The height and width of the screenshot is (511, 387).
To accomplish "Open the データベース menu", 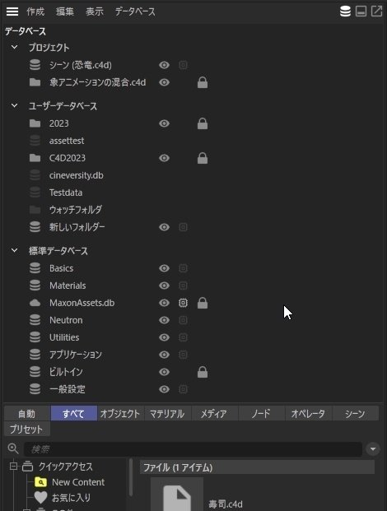I will pyautogui.click(x=135, y=12).
